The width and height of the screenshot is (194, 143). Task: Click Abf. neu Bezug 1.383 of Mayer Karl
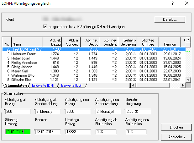(93, 71)
